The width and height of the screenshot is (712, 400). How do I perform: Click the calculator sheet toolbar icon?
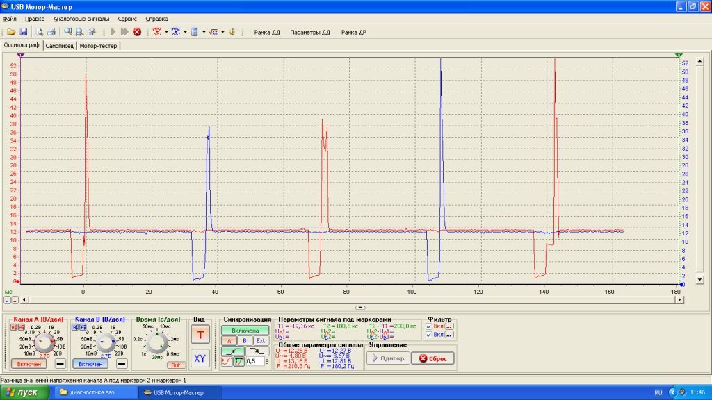coord(195,32)
